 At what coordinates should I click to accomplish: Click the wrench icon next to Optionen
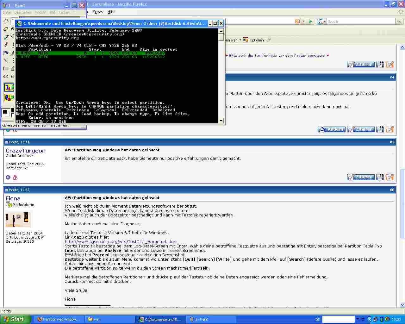269,40
